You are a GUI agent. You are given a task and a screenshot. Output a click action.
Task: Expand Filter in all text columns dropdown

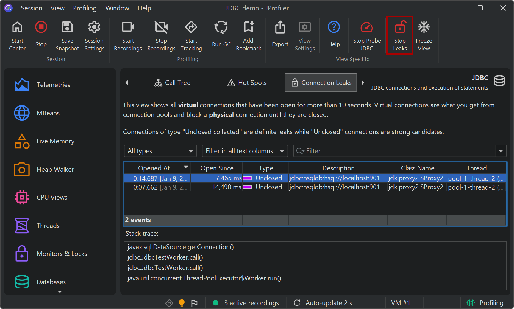click(245, 151)
